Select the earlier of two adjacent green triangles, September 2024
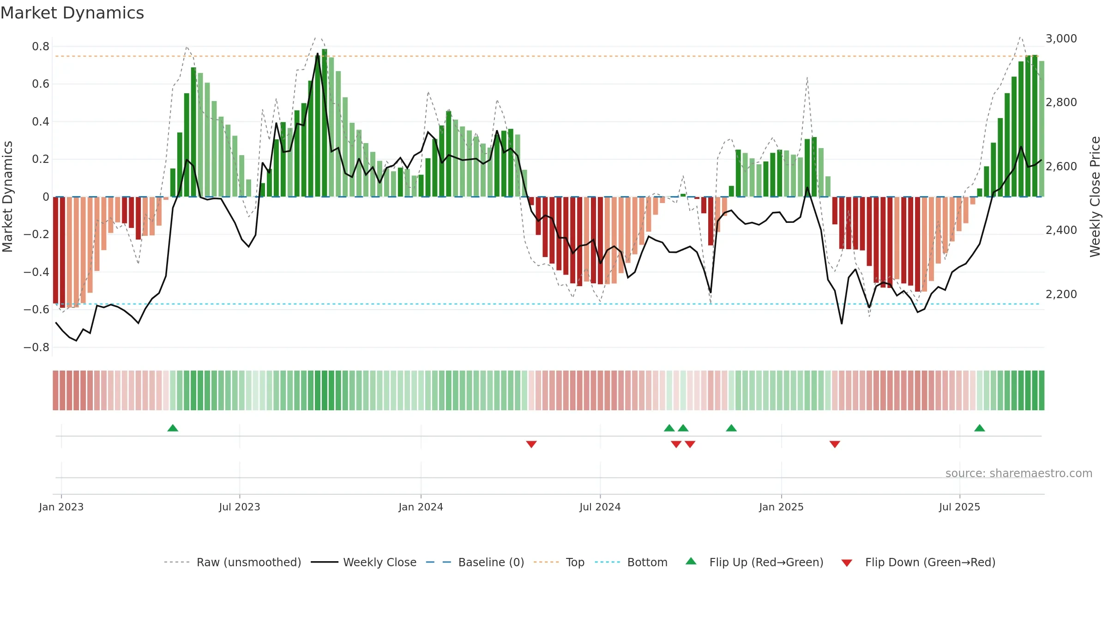The width and height of the screenshot is (1108, 623). [669, 428]
